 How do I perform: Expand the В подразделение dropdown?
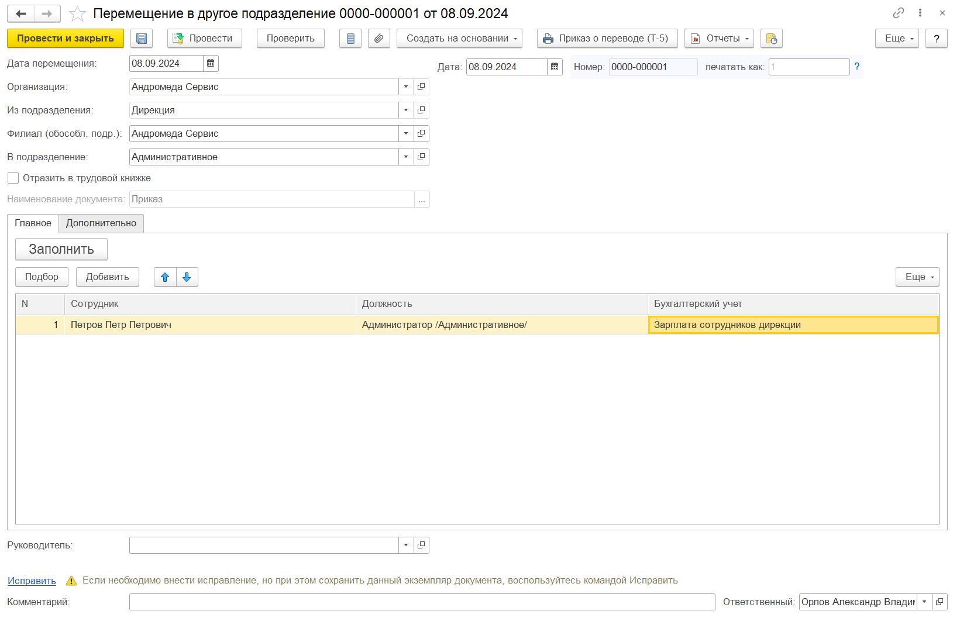click(x=406, y=157)
